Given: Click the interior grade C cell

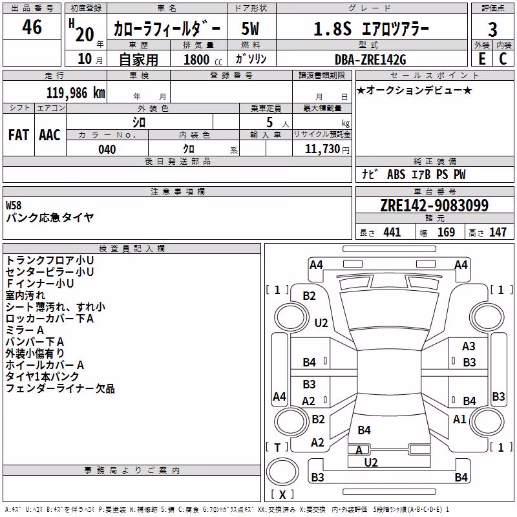Looking at the screenshot, I should [x=503, y=58].
